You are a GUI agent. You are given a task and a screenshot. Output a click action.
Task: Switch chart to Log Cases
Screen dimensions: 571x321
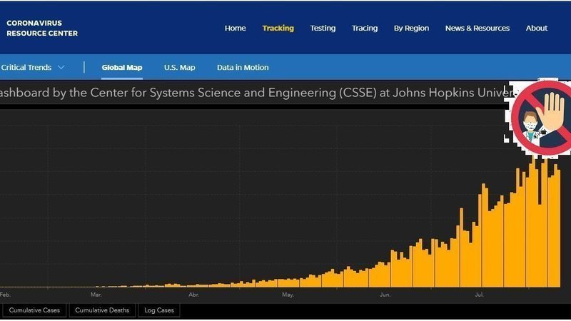click(158, 310)
